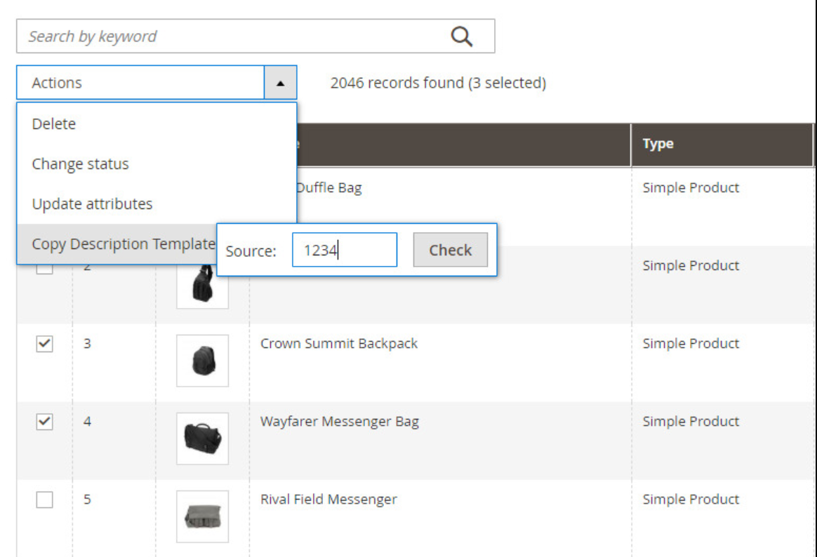Click the Rival Field Messenger thumbnail
The height and width of the screenshot is (557, 817).
[x=202, y=516]
